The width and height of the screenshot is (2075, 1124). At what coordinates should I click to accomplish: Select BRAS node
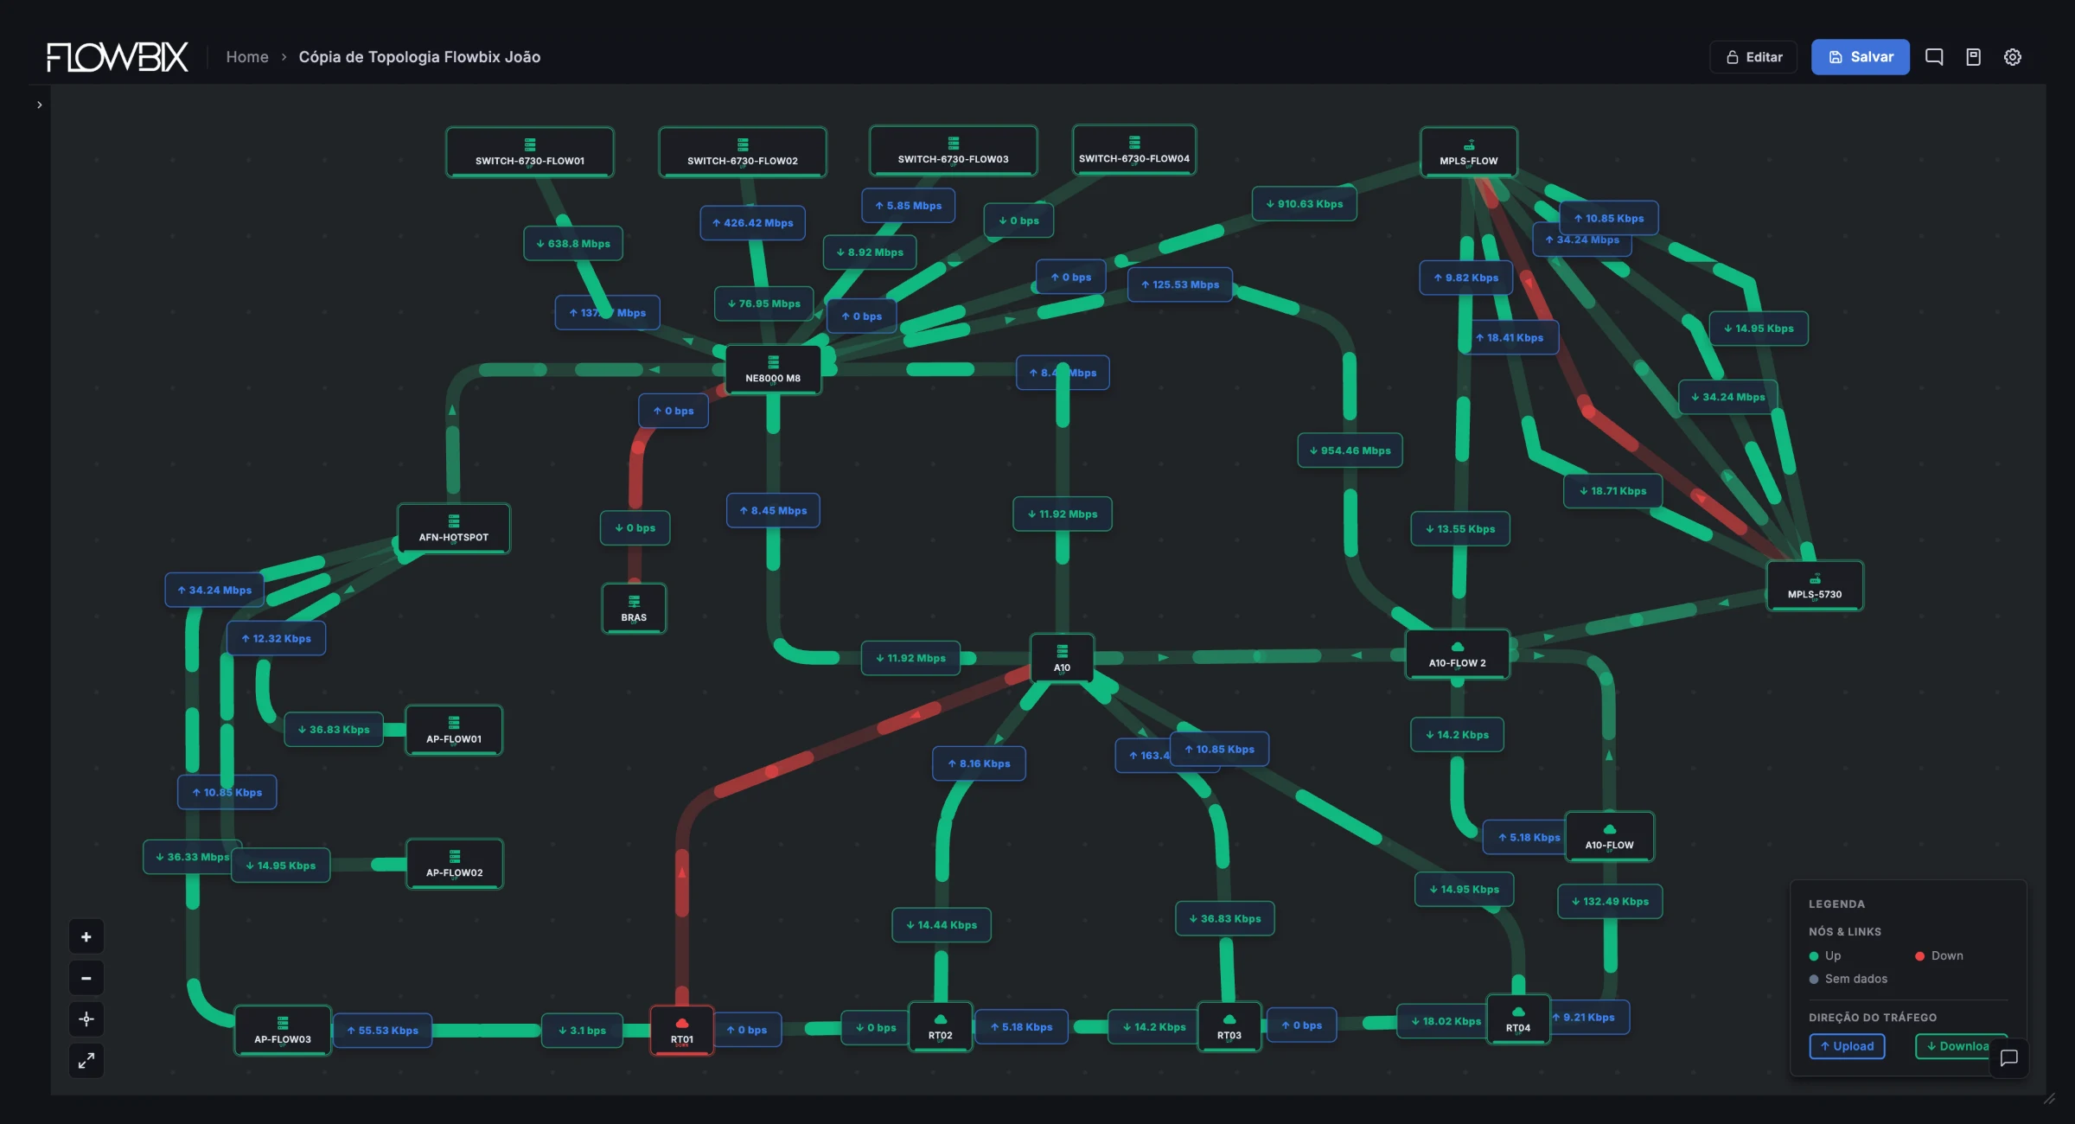tap(634, 609)
